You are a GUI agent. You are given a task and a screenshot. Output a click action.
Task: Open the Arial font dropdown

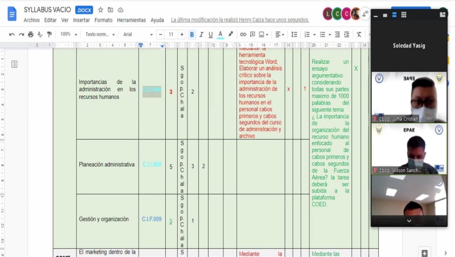pos(138,34)
